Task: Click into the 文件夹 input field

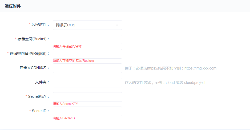Action: [x=87, y=83]
